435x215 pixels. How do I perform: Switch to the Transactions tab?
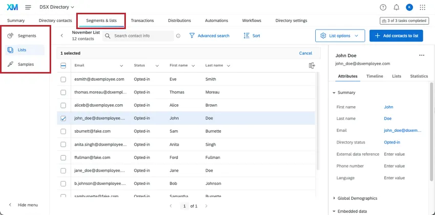(142, 20)
